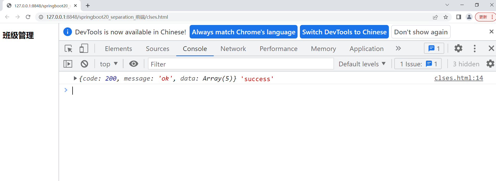Screen dimensions: 496x181
Task: Click the 3 hidden messages label
Action: 466,64
